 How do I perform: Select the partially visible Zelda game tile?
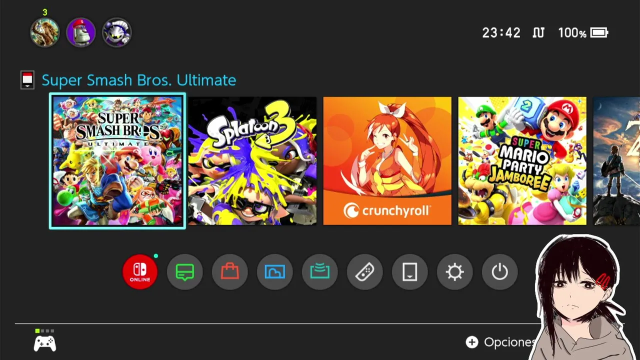(616, 161)
